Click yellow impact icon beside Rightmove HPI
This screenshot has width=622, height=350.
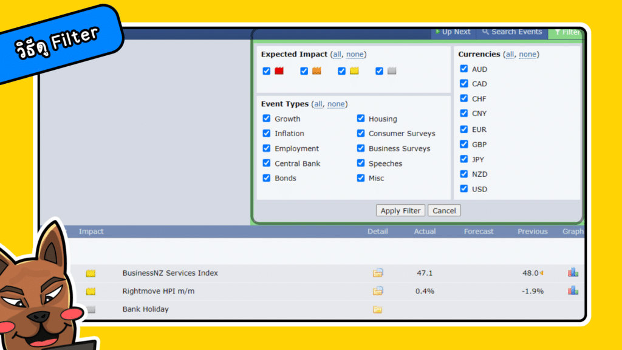coord(91,292)
